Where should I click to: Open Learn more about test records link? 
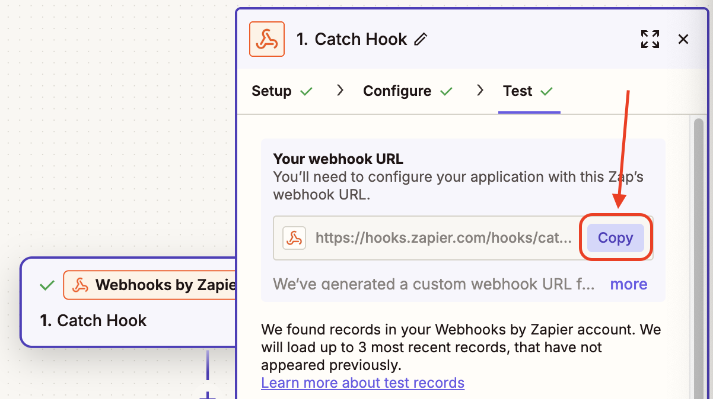tap(362, 383)
